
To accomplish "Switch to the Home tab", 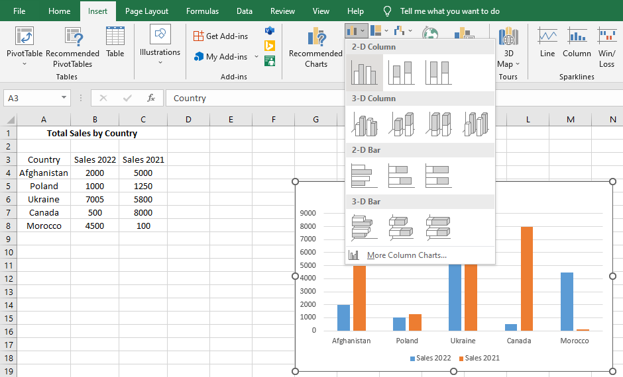I will (59, 11).
